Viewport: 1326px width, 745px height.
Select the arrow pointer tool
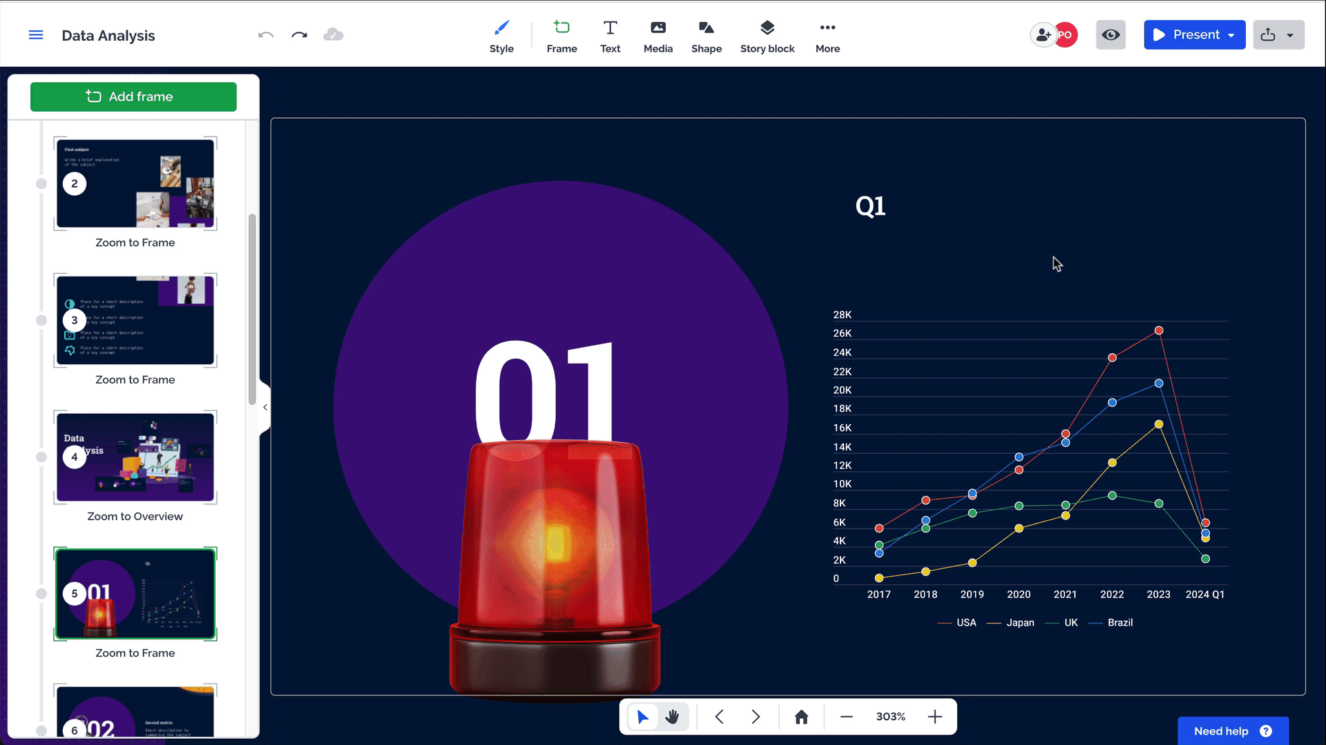[x=643, y=717]
